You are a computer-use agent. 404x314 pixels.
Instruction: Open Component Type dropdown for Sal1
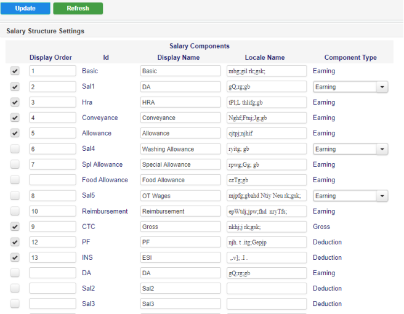click(x=350, y=87)
